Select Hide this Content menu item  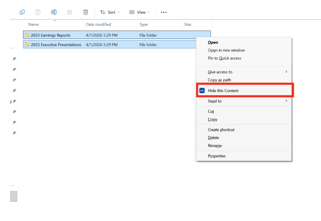click(223, 90)
